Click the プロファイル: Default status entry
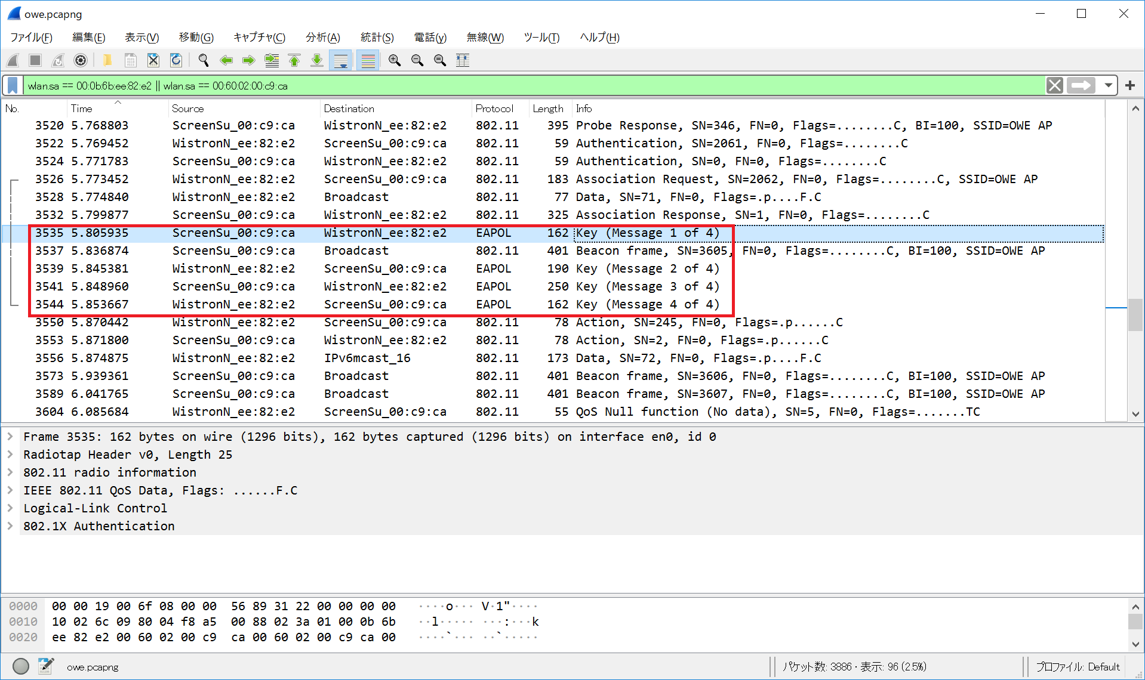The image size is (1145, 680). [x=1078, y=667]
